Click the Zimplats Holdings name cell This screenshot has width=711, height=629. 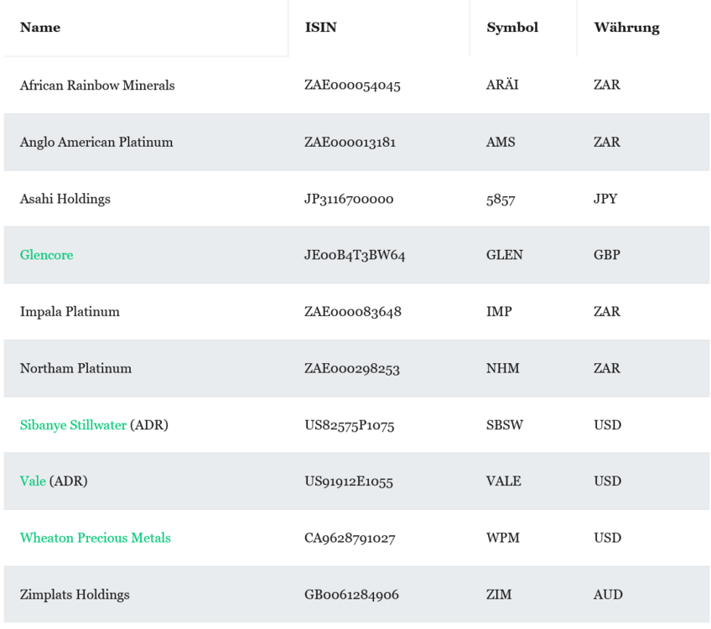click(75, 595)
